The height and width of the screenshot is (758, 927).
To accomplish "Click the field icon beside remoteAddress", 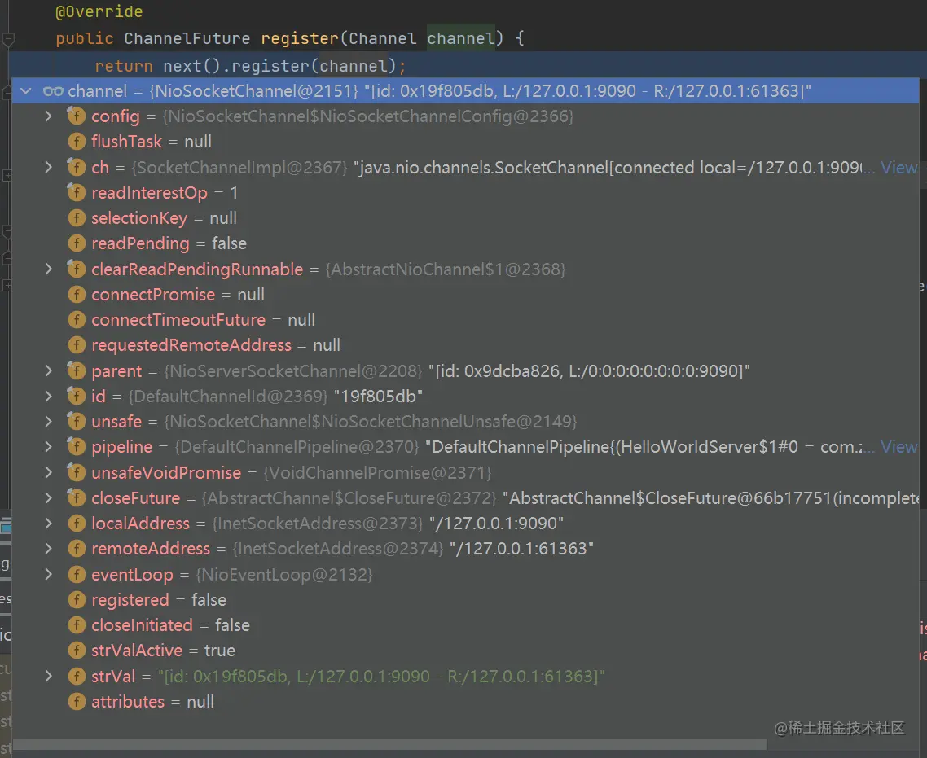I will coord(77,548).
